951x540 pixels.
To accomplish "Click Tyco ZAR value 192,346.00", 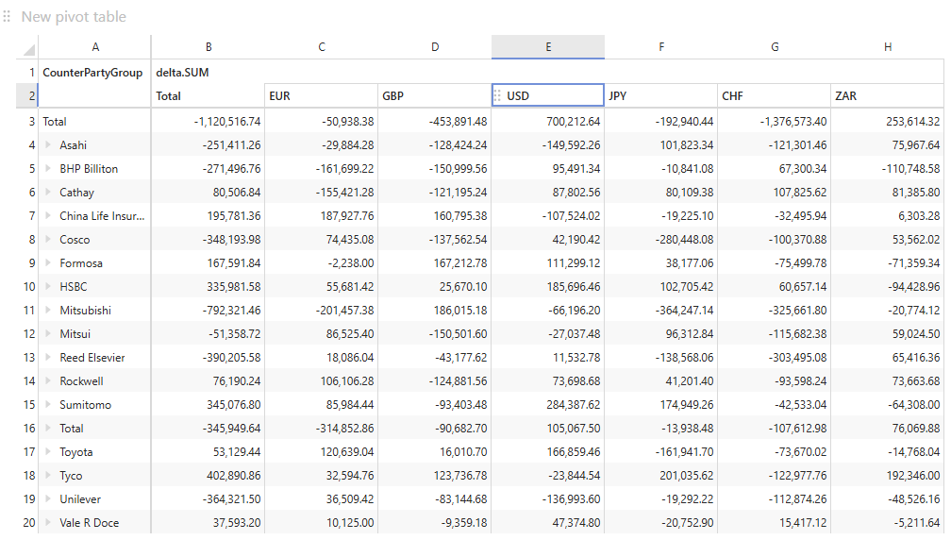I will tap(913, 476).
